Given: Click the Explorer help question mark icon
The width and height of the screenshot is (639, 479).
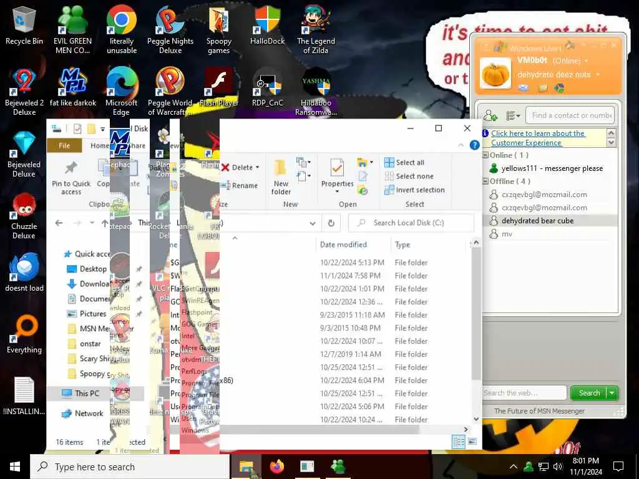Looking at the screenshot, I should tap(474, 145).
